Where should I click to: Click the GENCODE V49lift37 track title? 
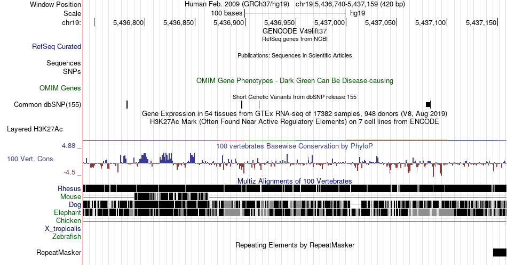[x=295, y=31]
